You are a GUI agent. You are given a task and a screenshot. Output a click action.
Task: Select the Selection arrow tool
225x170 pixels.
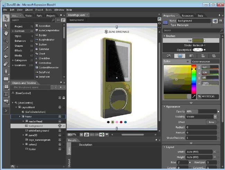coord(6,18)
